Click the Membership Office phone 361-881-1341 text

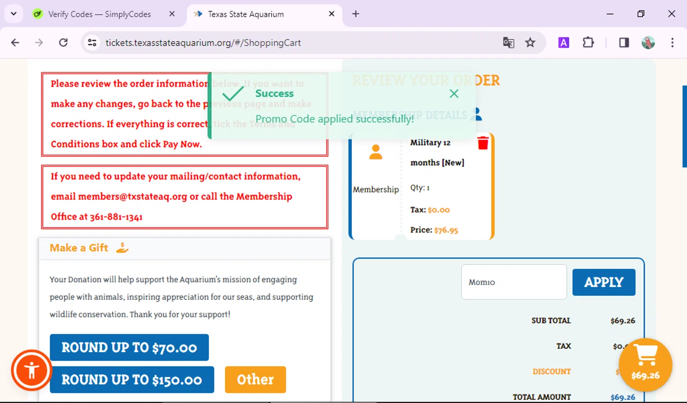click(116, 217)
